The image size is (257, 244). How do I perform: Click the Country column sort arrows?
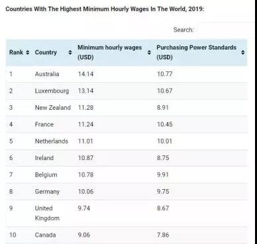click(x=70, y=52)
